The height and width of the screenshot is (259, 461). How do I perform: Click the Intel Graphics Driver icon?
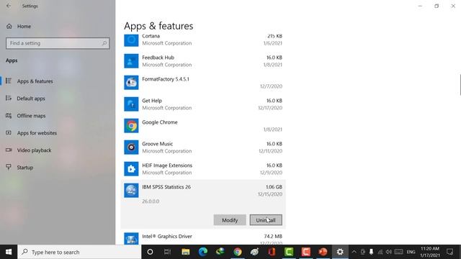(x=131, y=239)
